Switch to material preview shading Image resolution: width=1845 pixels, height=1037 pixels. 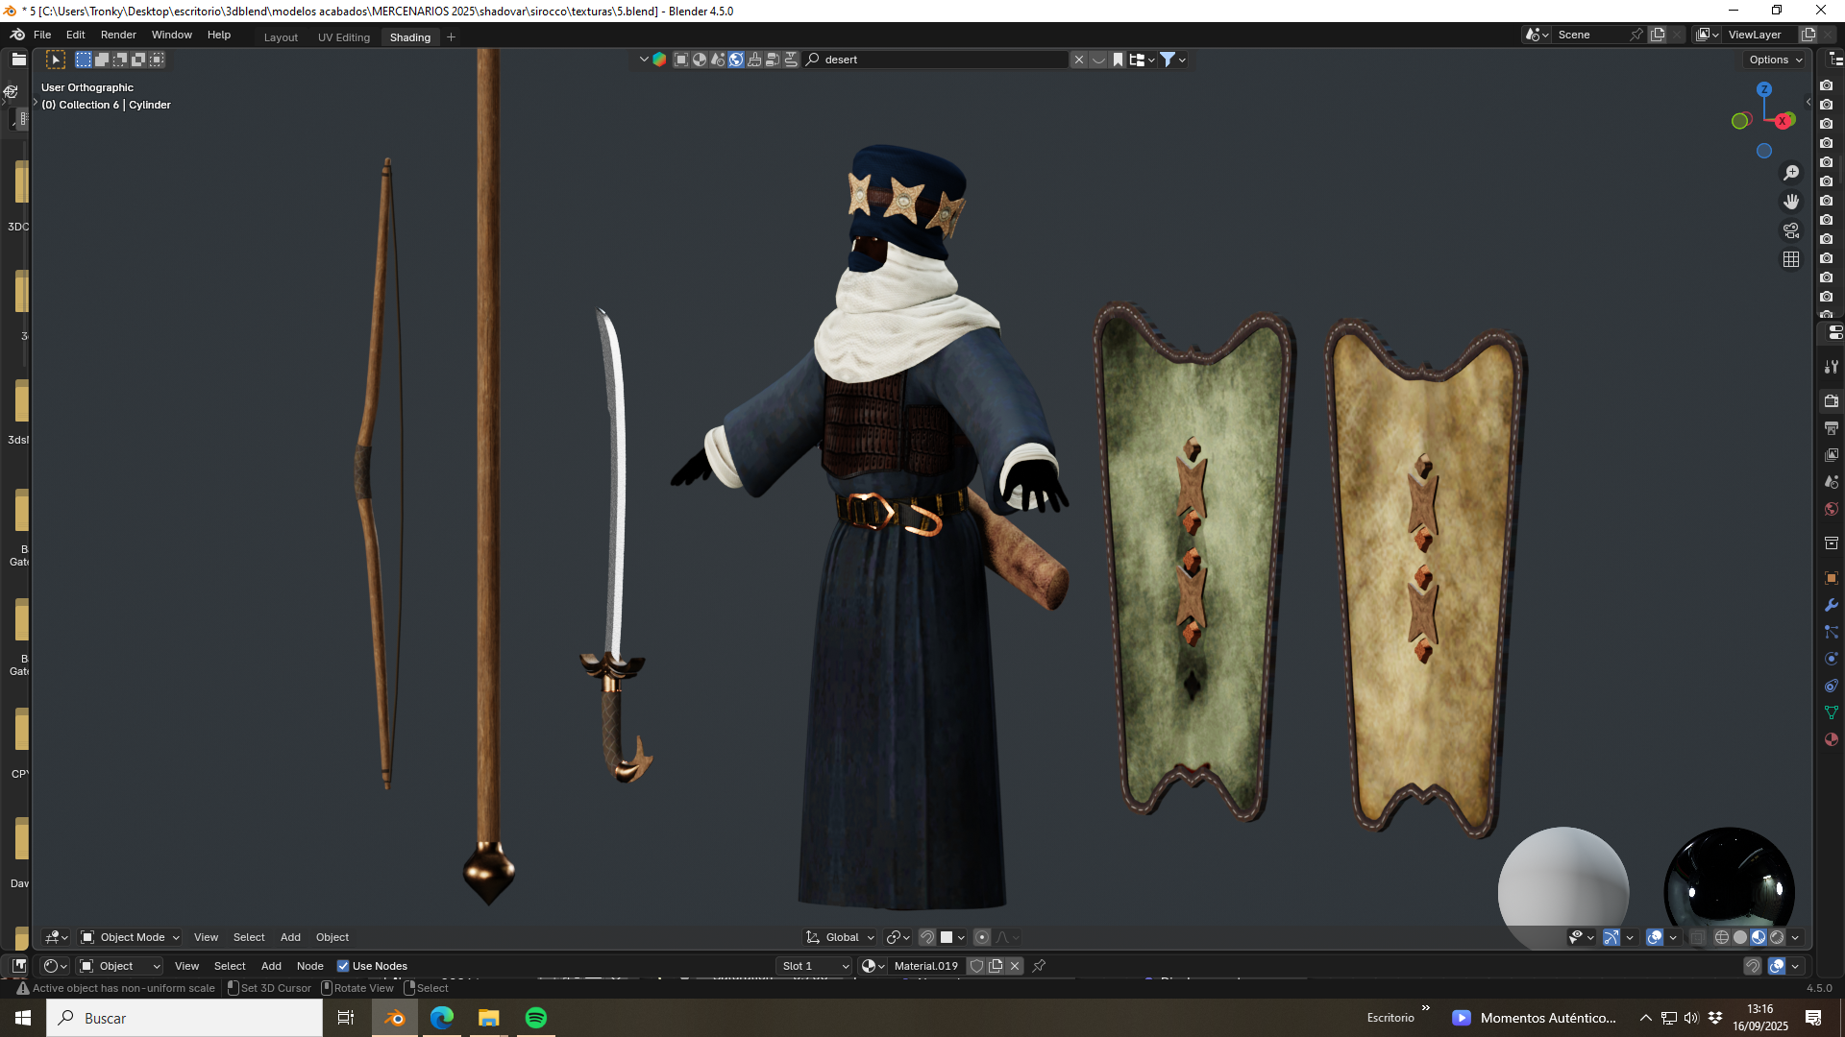point(1759,937)
